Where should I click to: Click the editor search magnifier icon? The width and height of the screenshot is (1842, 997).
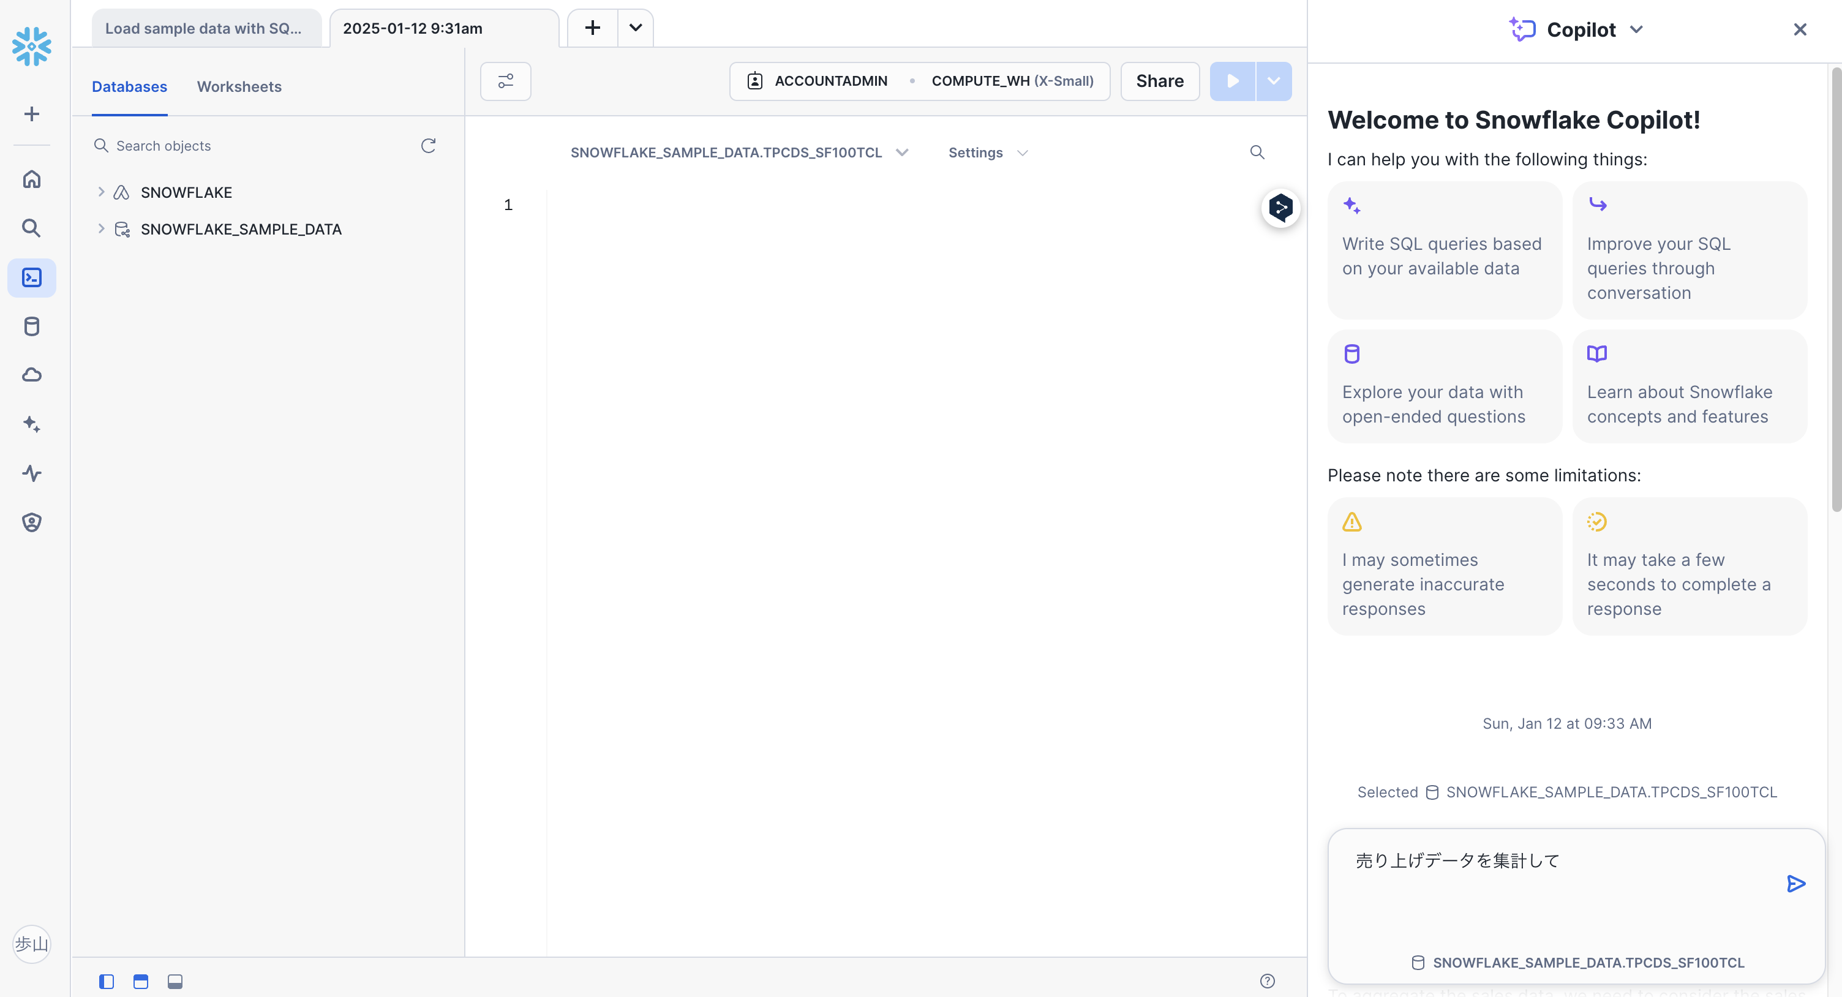pos(1257,152)
